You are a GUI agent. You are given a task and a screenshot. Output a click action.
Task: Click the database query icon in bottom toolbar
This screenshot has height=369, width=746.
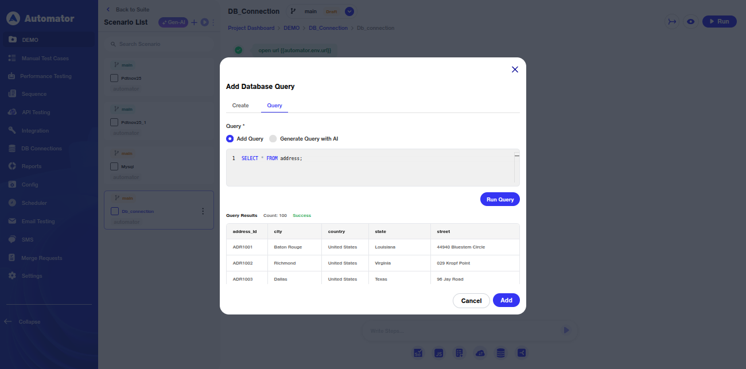pyautogui.click(x=501, y=353)
